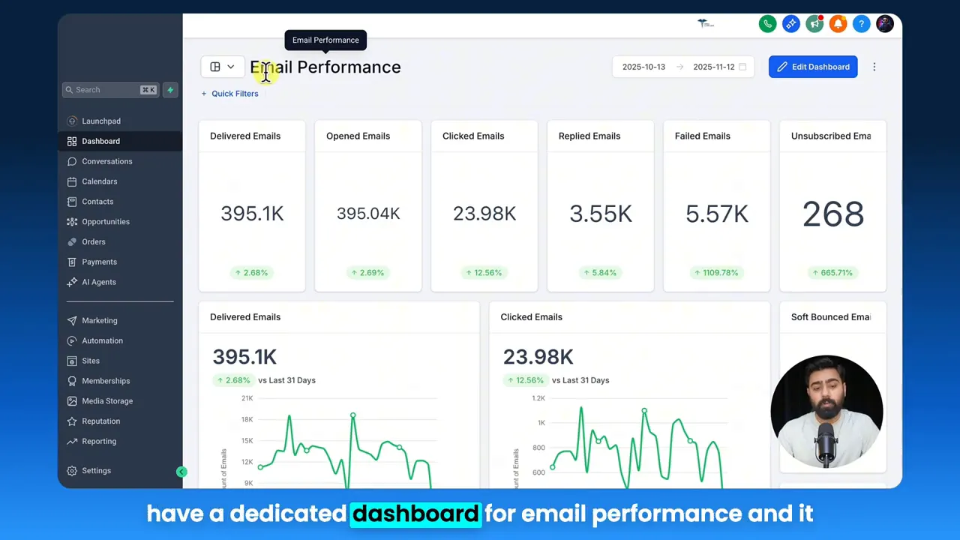Click the green phone icon in the header
The image size is (960, 540).
coord(767,24)
